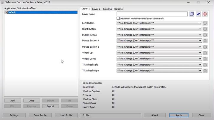The width and height of the screenshot is (214, 120).
Task: Open Settings
Action: click(x=14, y=115)
